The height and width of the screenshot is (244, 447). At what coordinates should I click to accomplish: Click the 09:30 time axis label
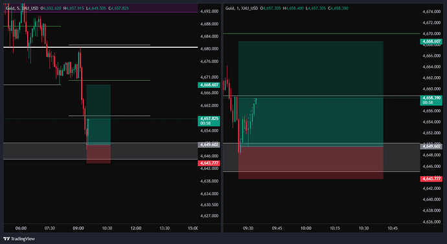pos(248,228)
